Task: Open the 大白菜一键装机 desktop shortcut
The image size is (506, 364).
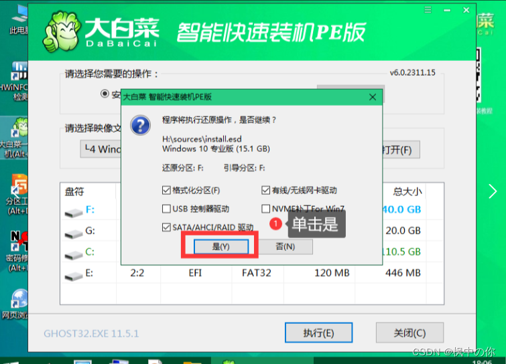Action: pyautogui.click(x=14, y=138)
